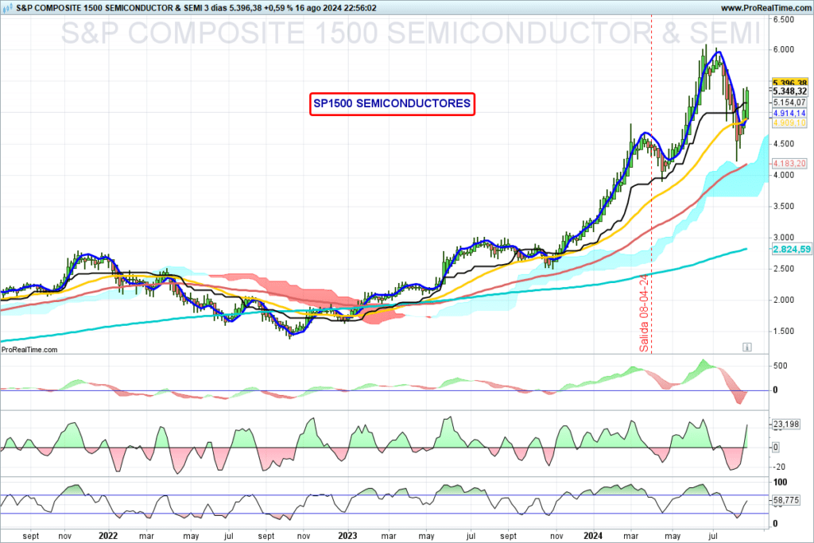Click the 6.500 price axis tick

(784, 19)
